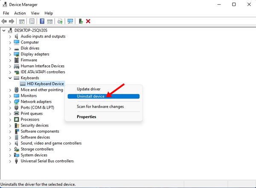Expand the Network adapters category

(x=10, y=102)
